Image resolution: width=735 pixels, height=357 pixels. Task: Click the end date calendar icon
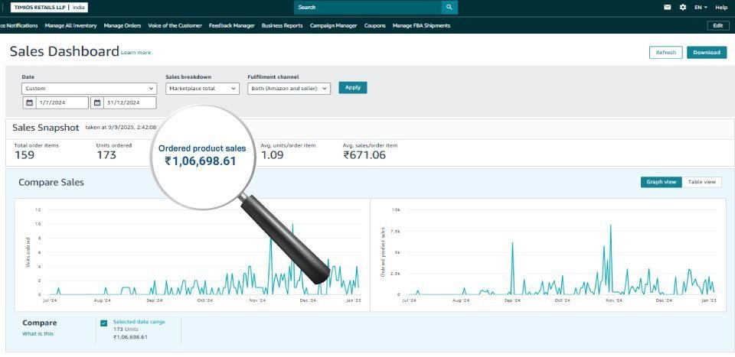pyautogui.click(x=97, y=102)
